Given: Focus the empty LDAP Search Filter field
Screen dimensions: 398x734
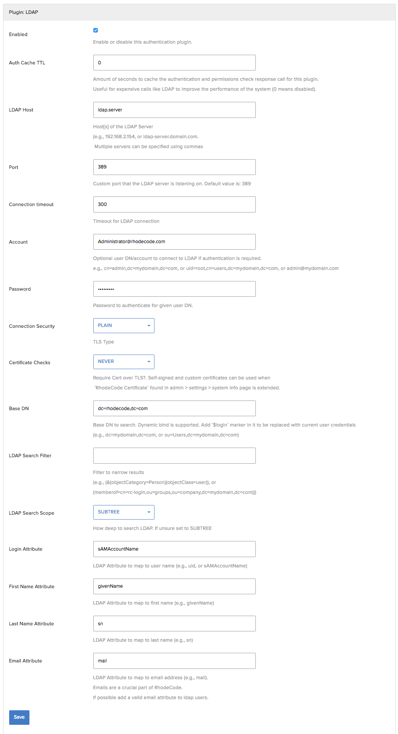Looking at the screenshot, I should point(174,456).
